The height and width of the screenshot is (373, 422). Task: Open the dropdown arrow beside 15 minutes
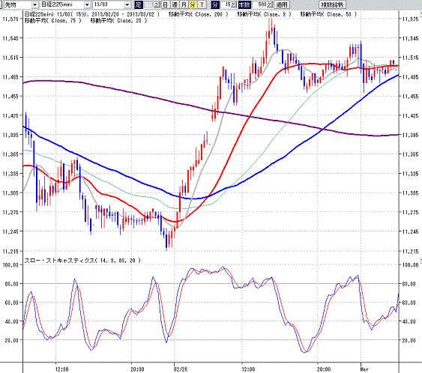point(234,4)
